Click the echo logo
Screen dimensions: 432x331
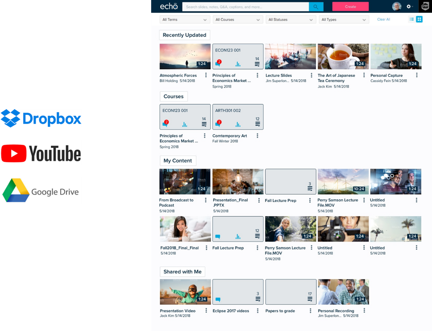168,6
